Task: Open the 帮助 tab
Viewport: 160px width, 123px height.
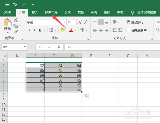Action: pyautogui.click(x=120, y=12)
